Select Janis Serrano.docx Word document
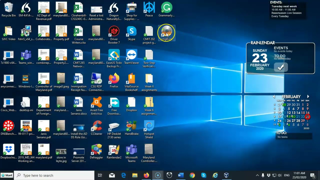320x180 pixels. click(x=79, y=106)
